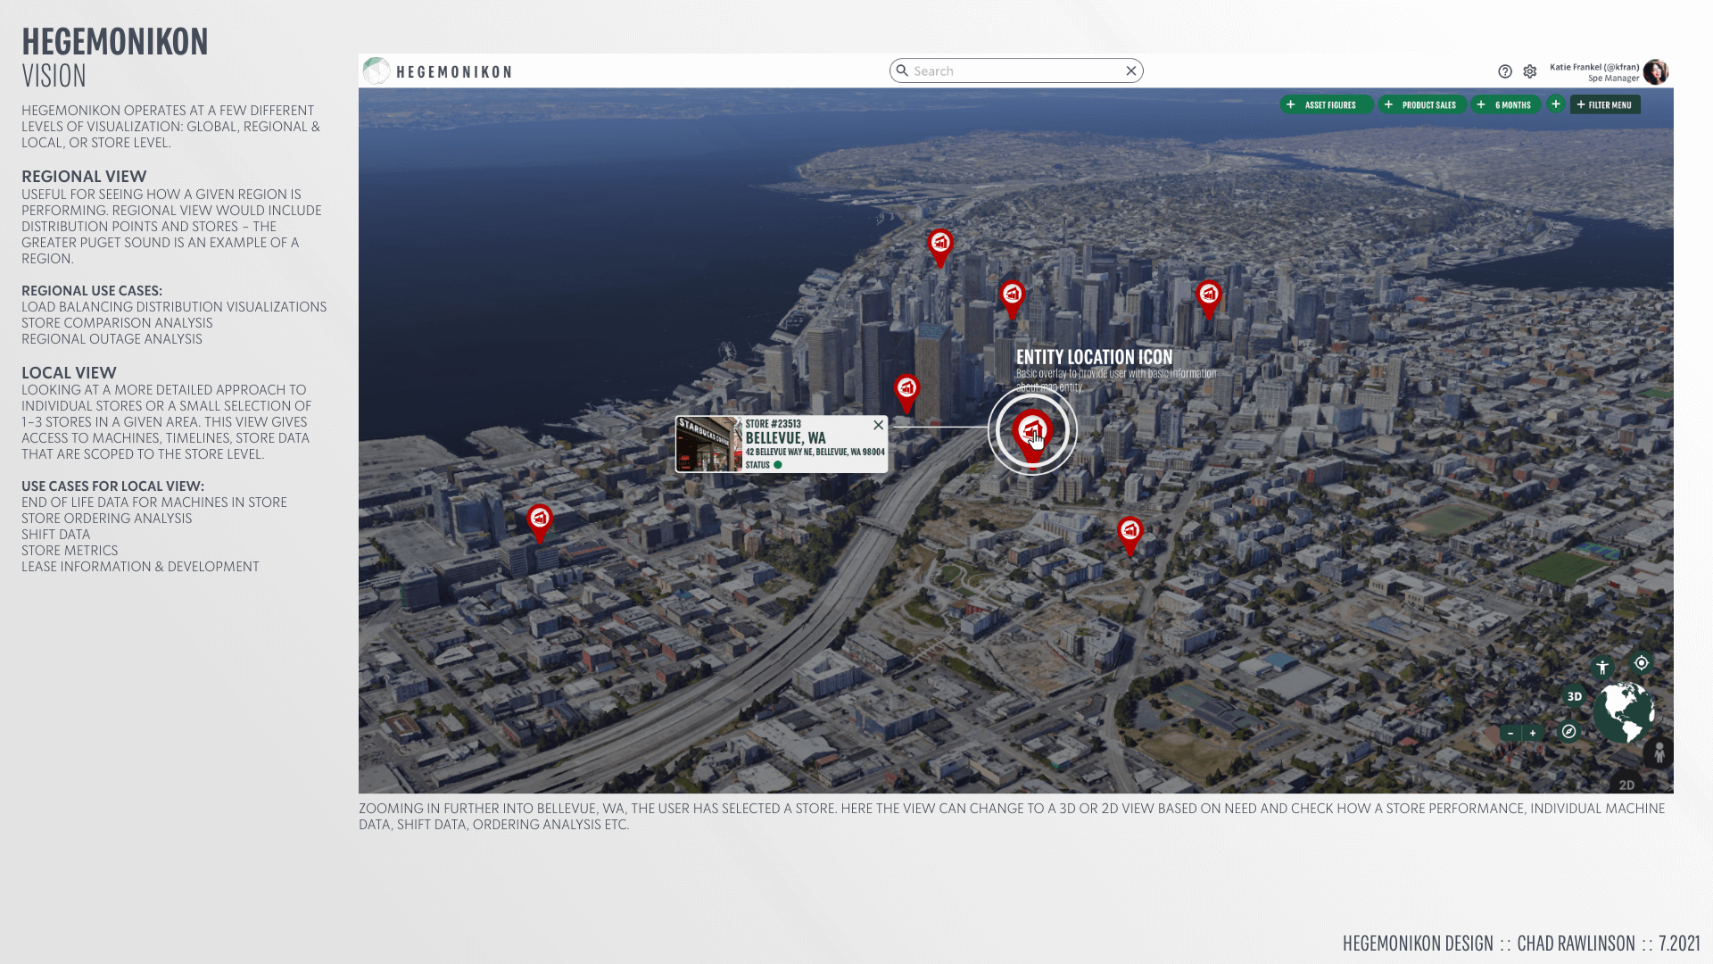
Task: Close the Bellevue store info card
Action: [879, 426]
